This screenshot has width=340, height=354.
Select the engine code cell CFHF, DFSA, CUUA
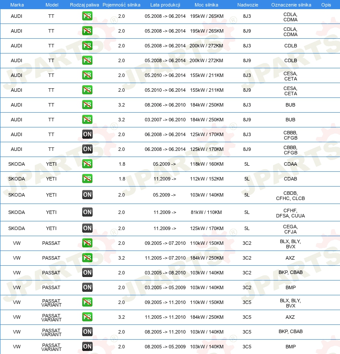[290, 213]
